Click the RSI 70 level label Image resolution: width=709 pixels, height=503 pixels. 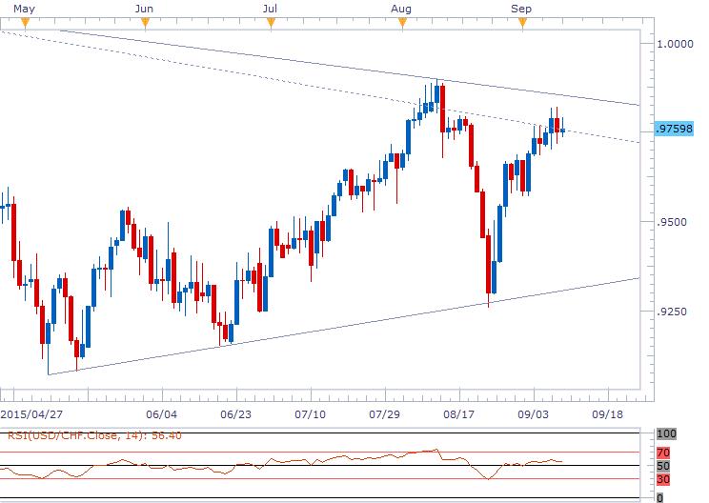663,453
